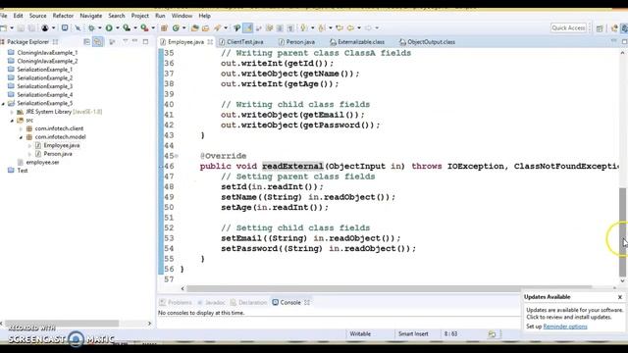Toggle the fold marker at line 45
Screen dimensions: 628x353
(177, 156)
